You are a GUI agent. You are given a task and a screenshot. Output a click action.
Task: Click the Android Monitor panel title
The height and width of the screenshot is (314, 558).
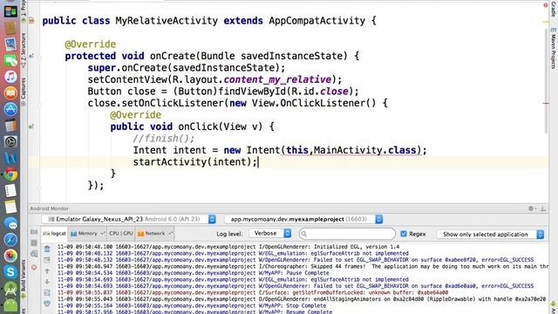(x=50, y=208)
